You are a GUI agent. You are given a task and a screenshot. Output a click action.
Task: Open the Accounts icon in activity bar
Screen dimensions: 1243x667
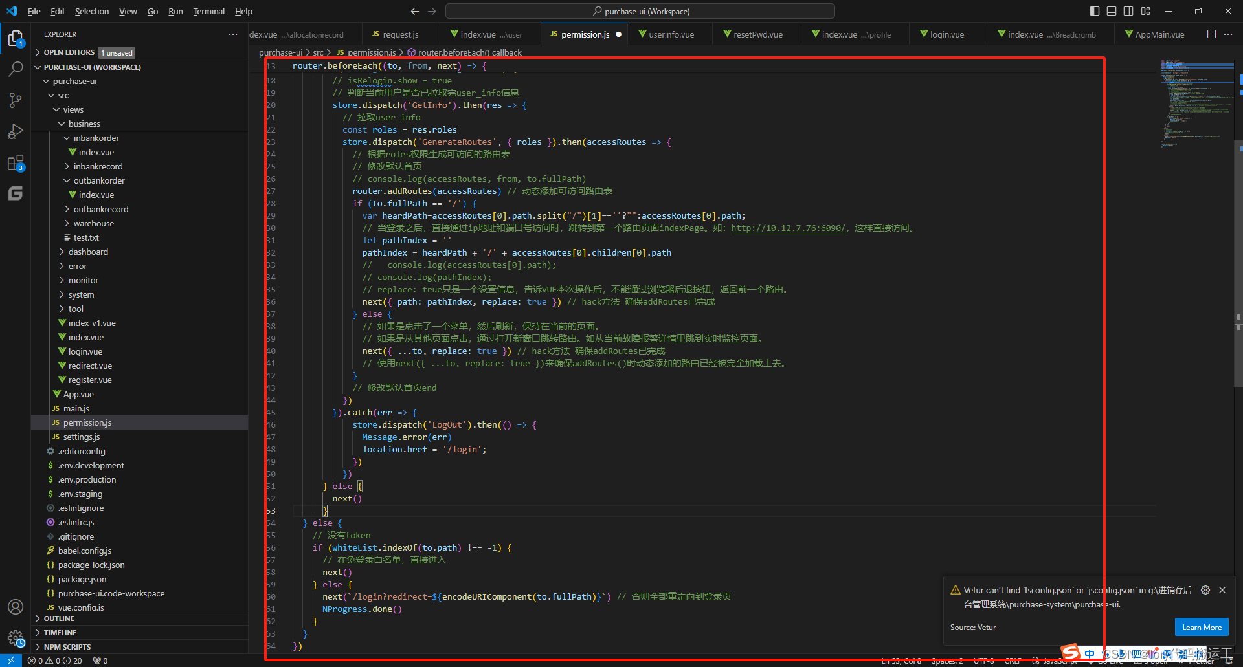tap(16, 607)
